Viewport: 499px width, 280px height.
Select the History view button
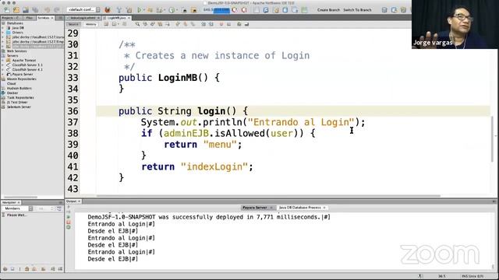tap(90, 24)
